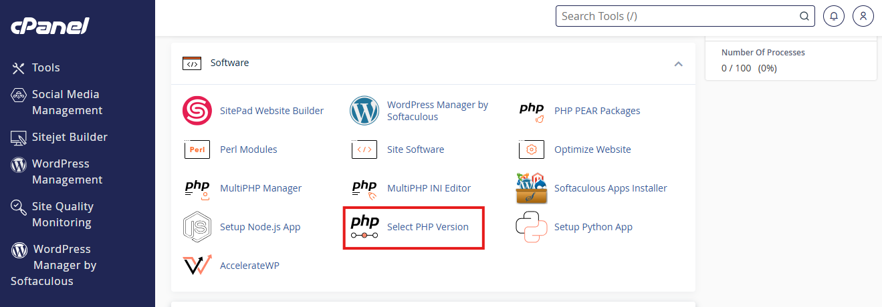Image resolution: width=882 pixels, height=307 pixels.
Task: Click the AccelerateWP icon
Action: click(197, 266)
